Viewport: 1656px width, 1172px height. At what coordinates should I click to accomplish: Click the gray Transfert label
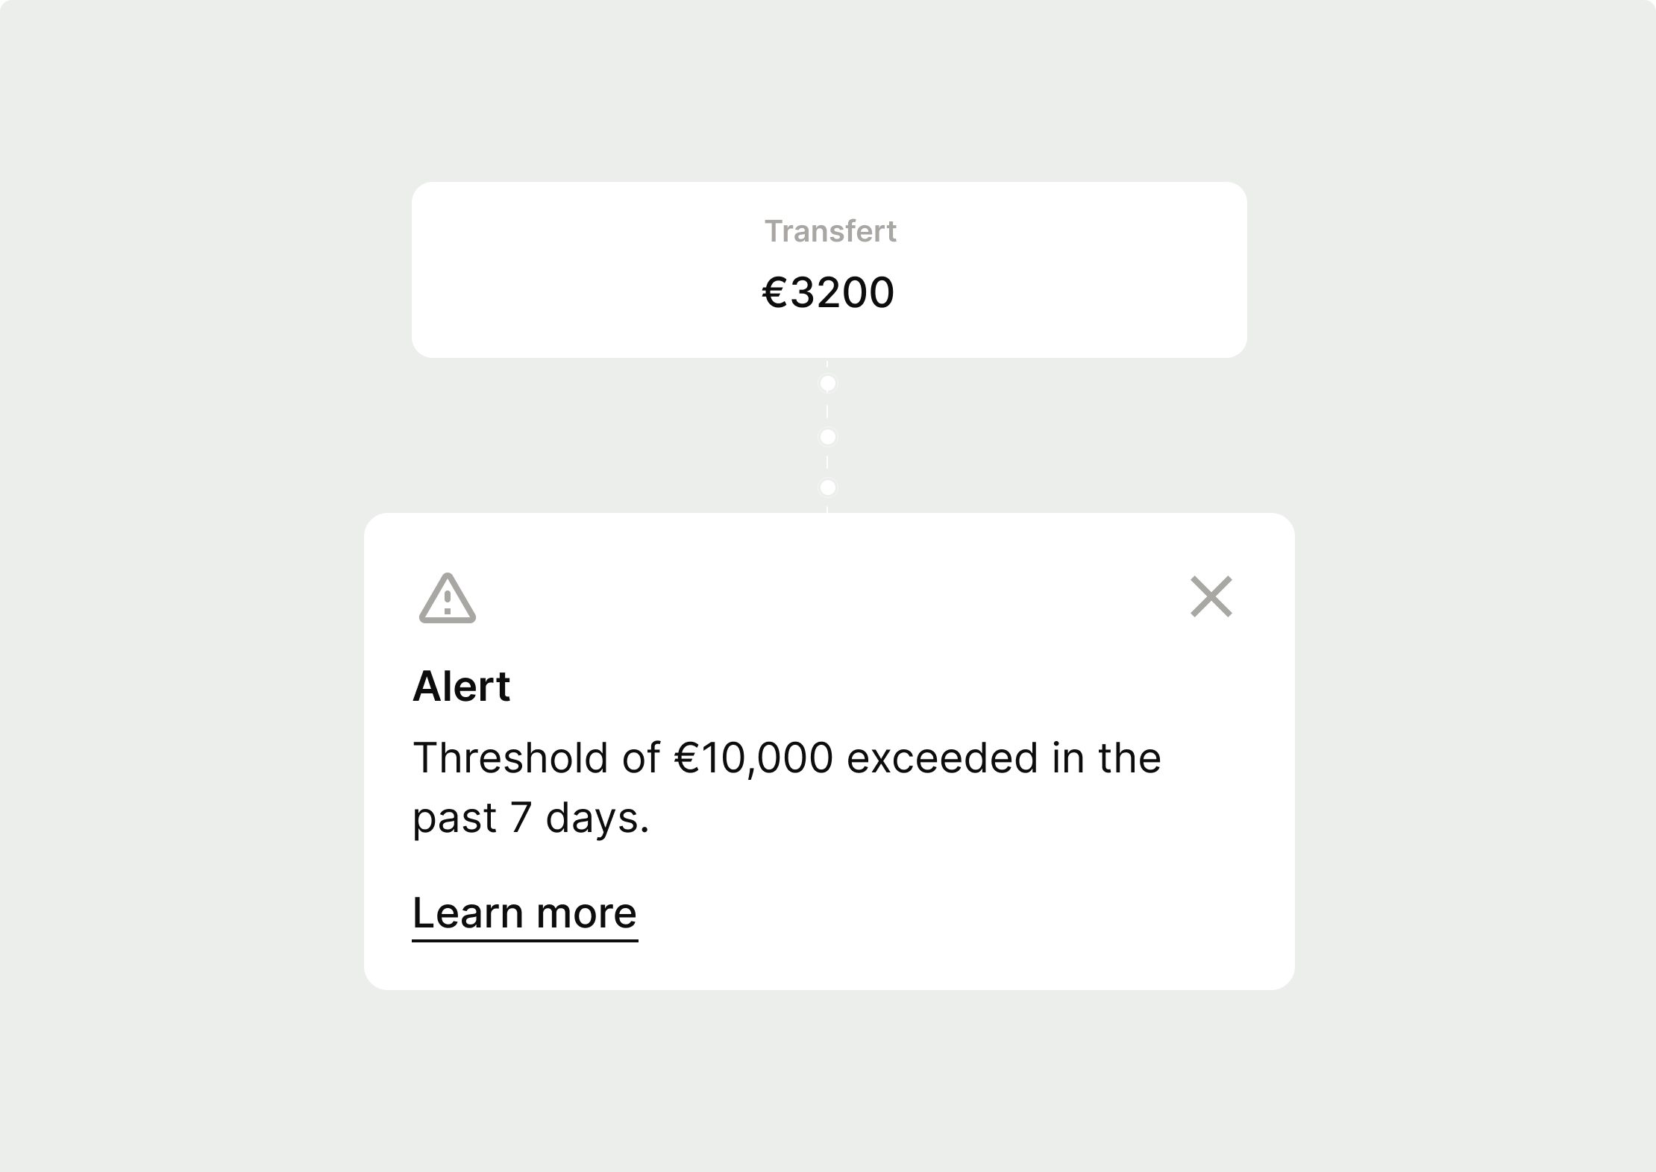click(x=830, y=231)
